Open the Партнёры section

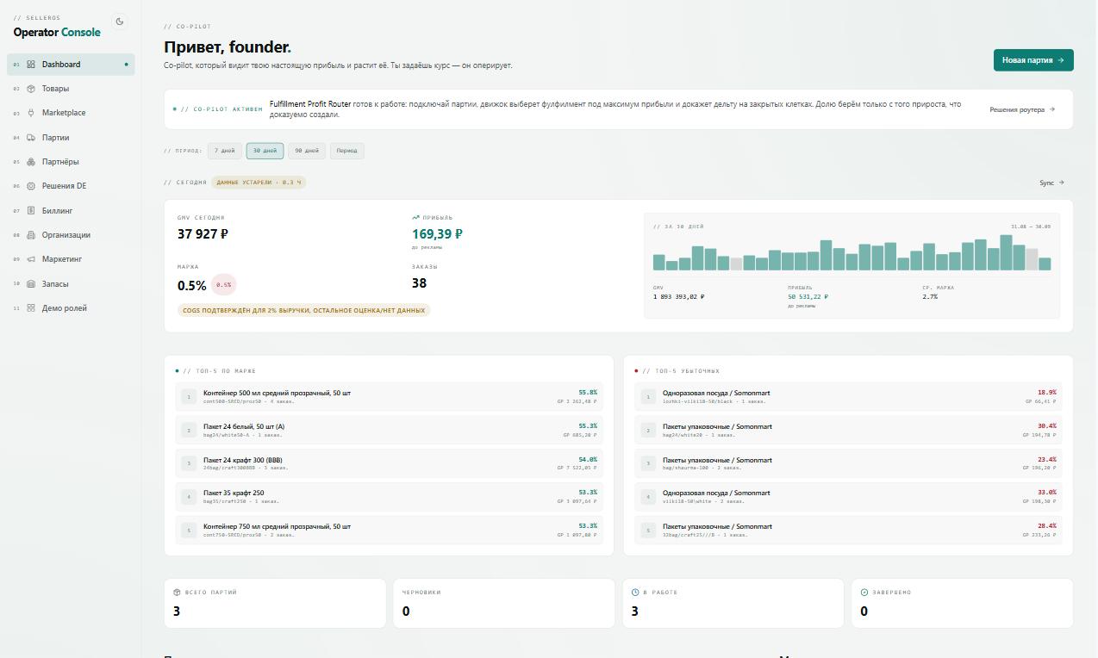click(x=71, y=162)
